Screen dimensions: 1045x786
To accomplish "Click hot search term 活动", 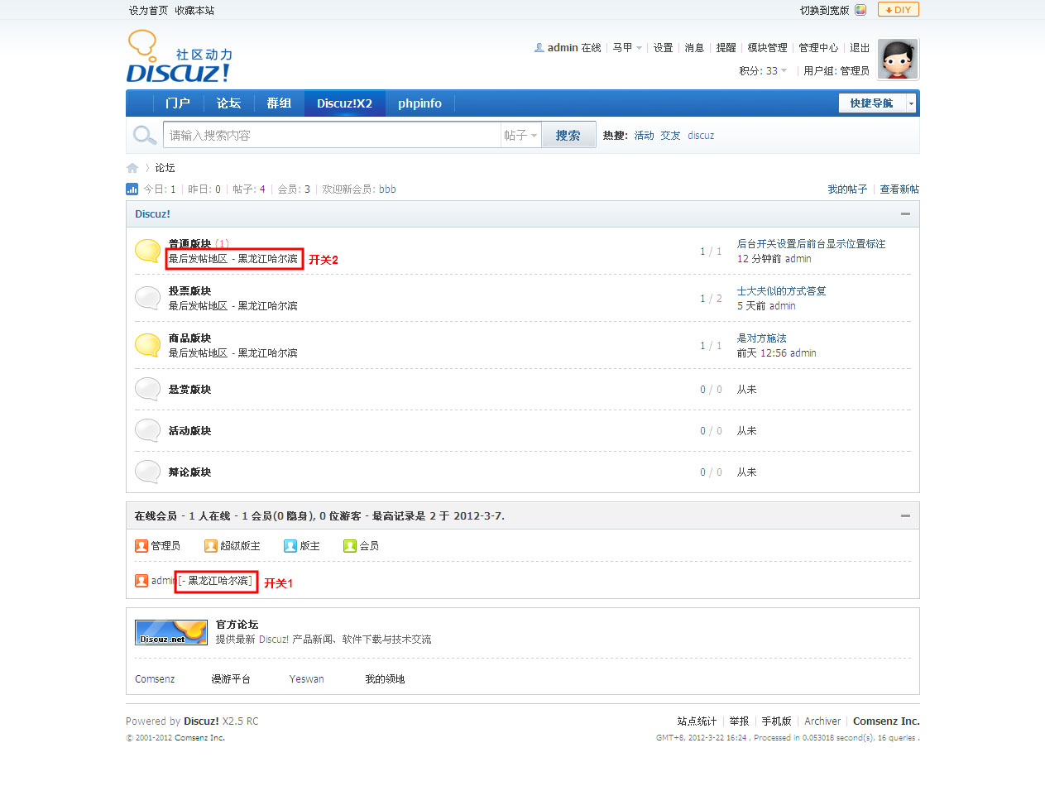I will pos(644,136).
